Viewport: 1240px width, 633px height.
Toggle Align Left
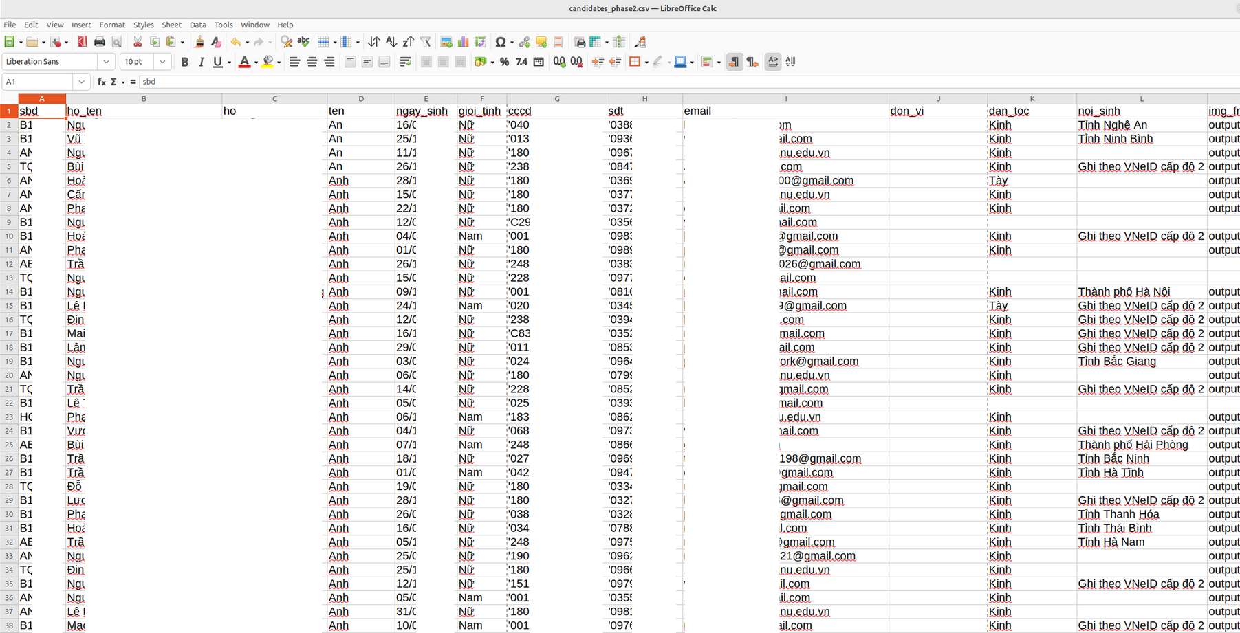pos(295,62)
